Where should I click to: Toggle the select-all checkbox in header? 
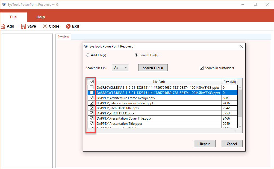pyautogui.click(x=92, y=82)
